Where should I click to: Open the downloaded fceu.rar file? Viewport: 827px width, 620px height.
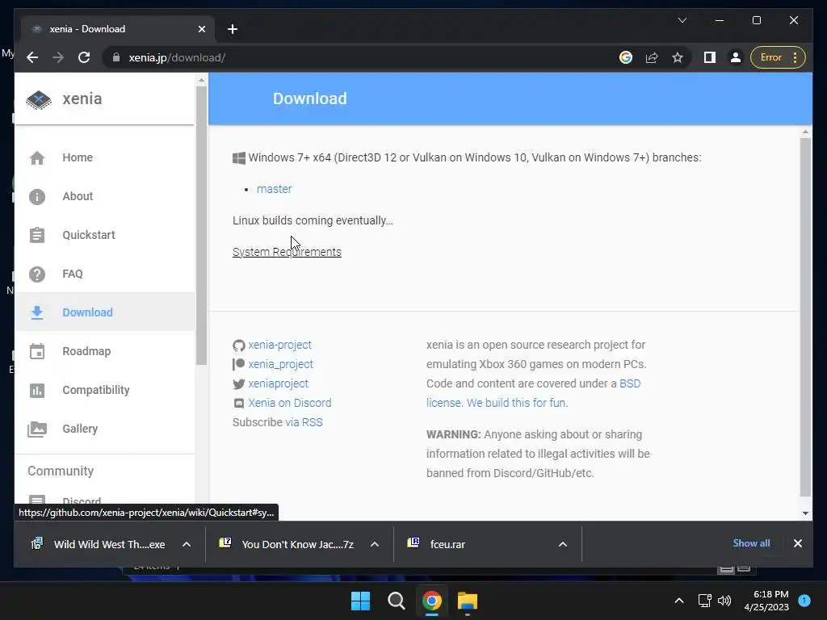tap(447, 544)
